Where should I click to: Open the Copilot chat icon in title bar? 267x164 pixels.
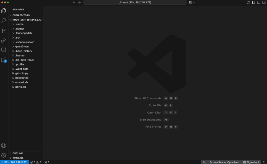pos(191,2)
